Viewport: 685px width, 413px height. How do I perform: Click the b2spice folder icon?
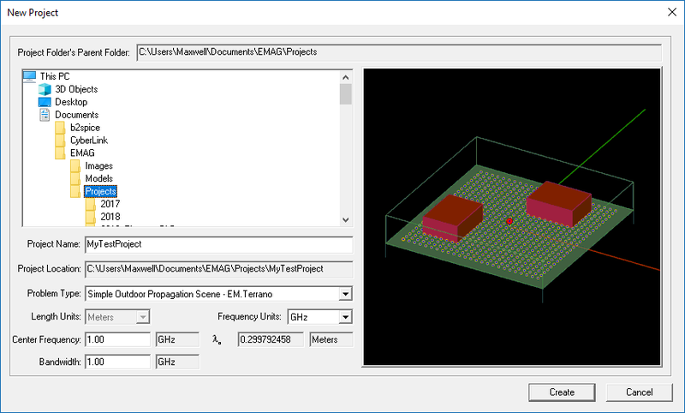click(x=60, y=128)
